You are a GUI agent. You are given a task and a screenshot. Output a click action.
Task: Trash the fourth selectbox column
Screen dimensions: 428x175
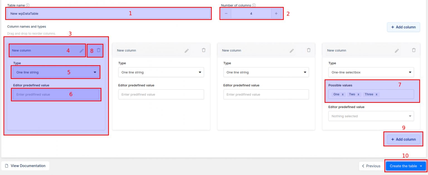pyautogui.click(x=414, y=50)
